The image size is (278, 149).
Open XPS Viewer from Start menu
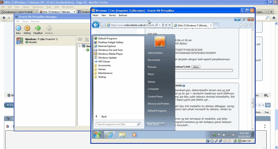click(104, 62)
